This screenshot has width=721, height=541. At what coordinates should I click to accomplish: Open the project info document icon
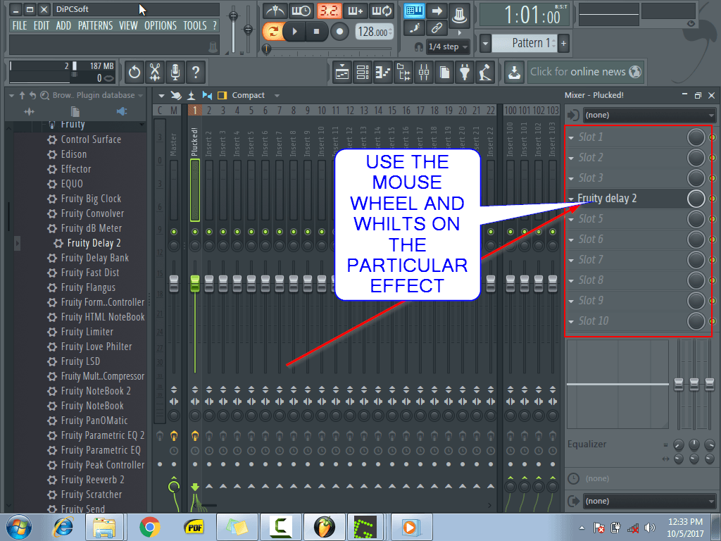pyautogui.click(x=445, y=73)
